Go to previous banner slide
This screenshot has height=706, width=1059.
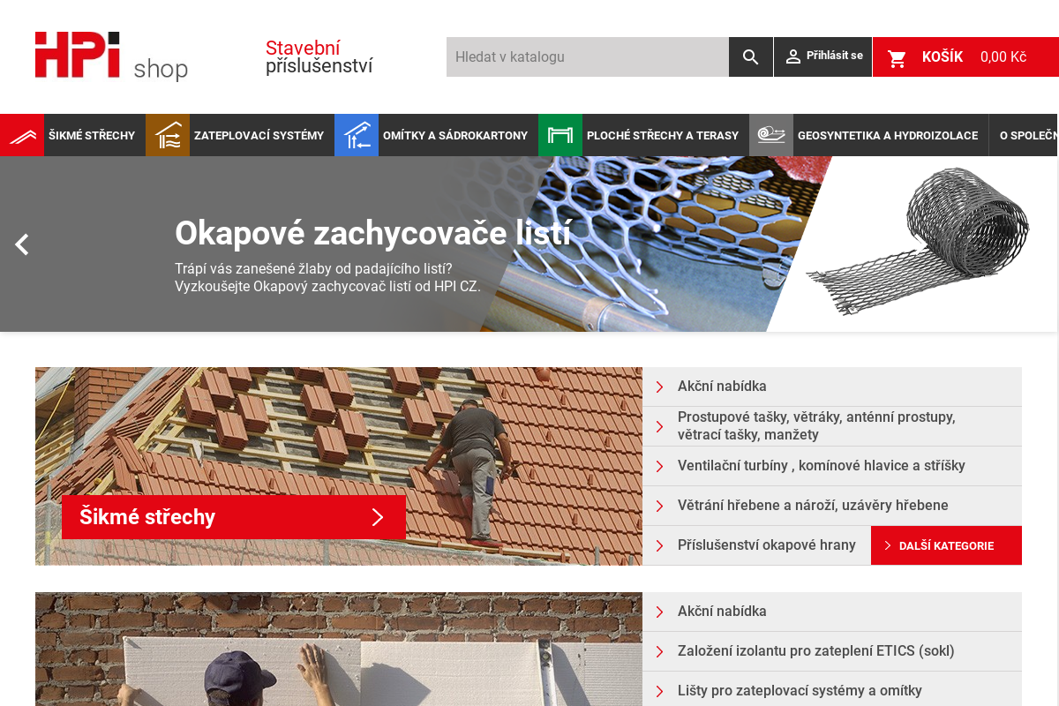pos(22,244)
